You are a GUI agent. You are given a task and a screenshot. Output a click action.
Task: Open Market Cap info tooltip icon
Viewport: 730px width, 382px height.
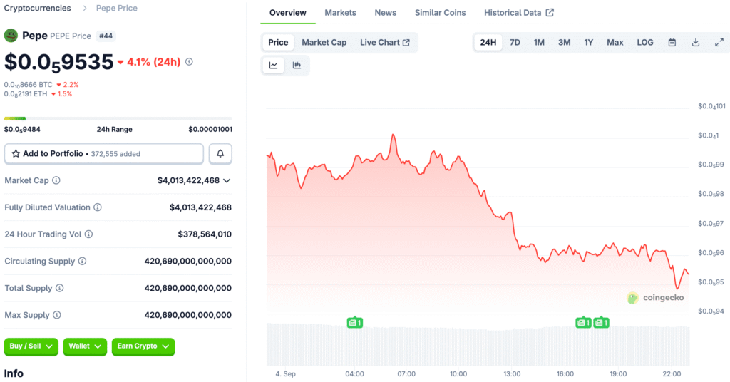click(56, 180)
